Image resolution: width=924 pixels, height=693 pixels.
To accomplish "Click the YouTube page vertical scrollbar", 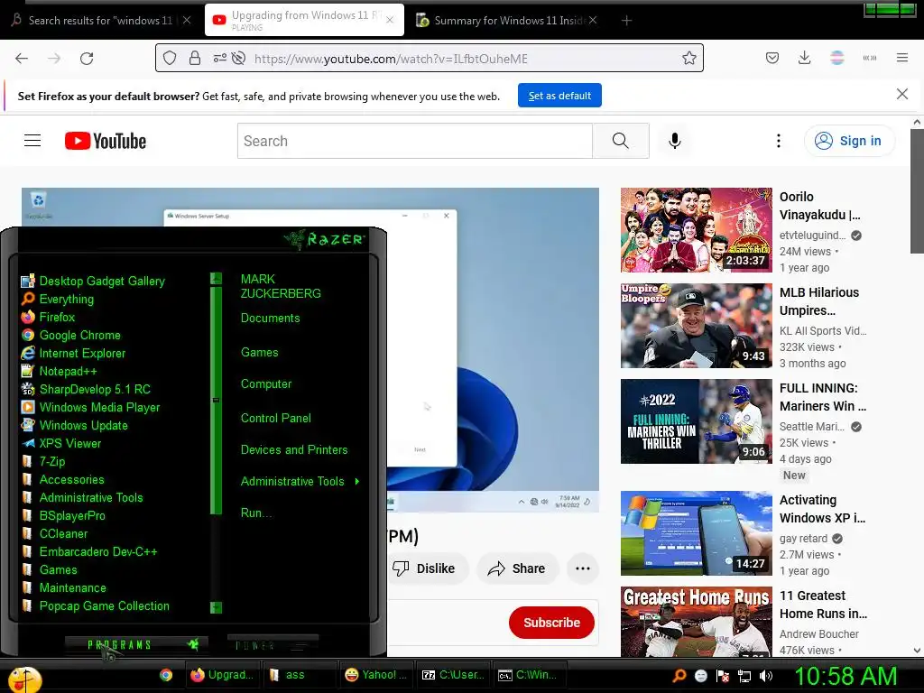I will click(917, 191).
